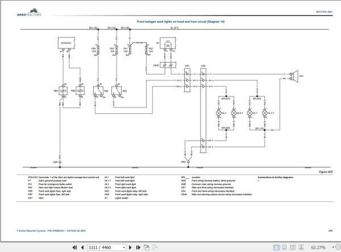This screenshot has width=341, height=252.
Task: Click the Argo Tractors logo
Action: 29,13
